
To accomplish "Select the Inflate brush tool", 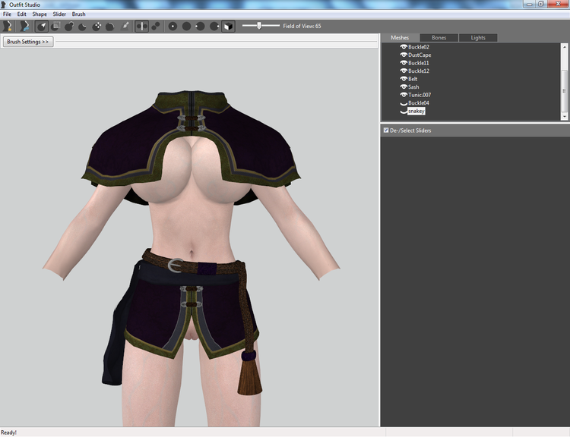I will point(69,26).
